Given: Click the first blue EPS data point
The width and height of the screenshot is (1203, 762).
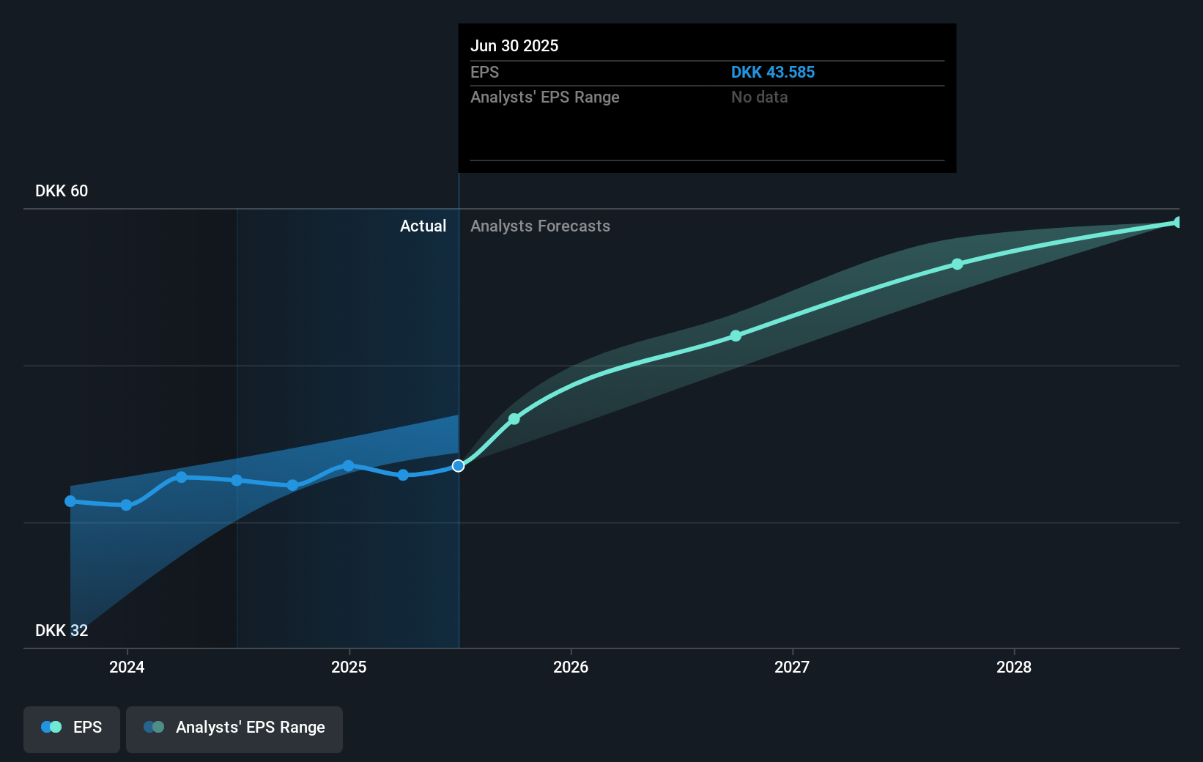Looking at the screenshot, I should (x=70, y=500).
